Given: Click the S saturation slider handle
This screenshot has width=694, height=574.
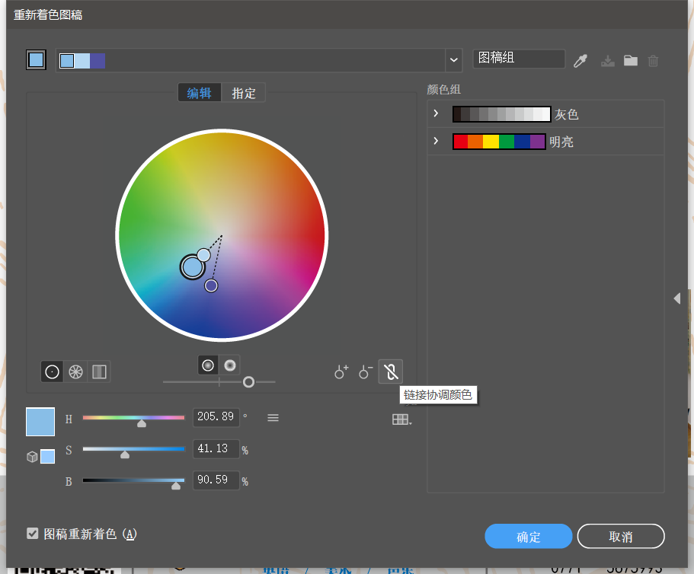Looking at the screenshot, I should (x=125, y=454).
